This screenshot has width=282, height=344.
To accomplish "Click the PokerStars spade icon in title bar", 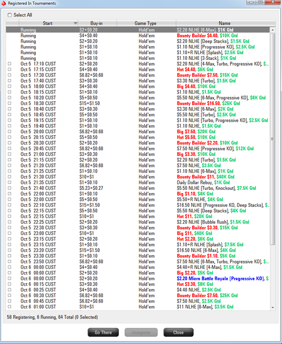I will click(x=3, y=3).
